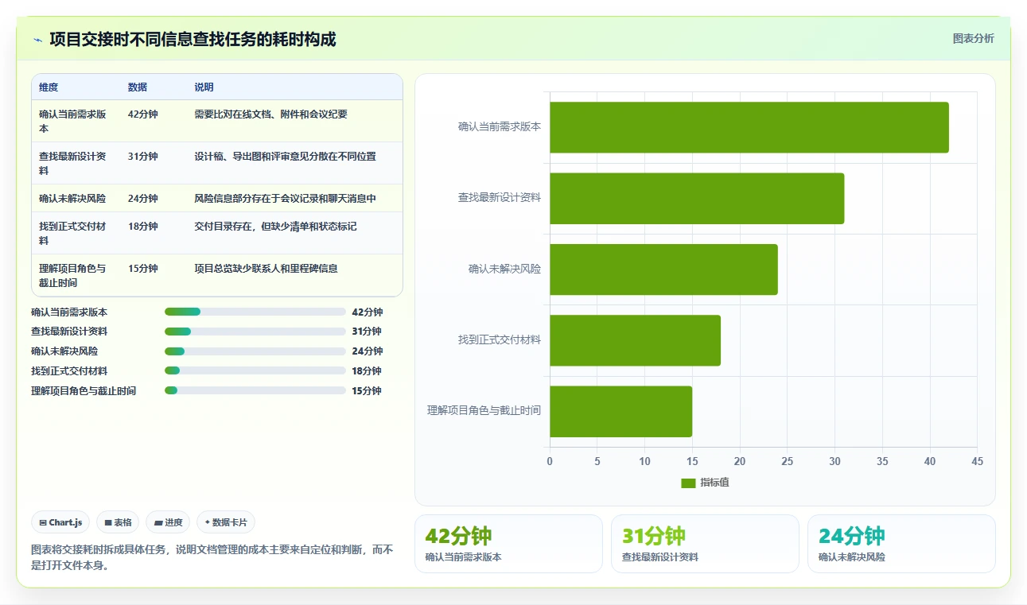Click description 交付目录存在，但缺少清单和状态标记
1027x605 pixels.
tap(276, 227)
